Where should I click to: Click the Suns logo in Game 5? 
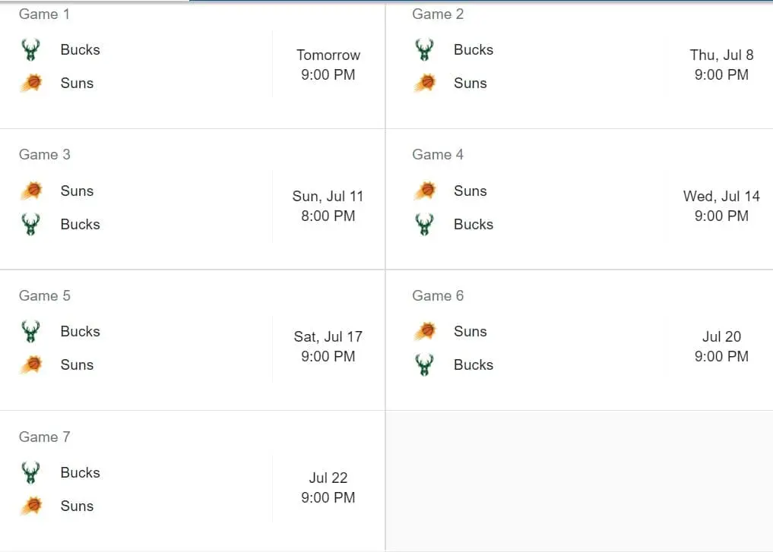pyautogui.click(x=30, y=364)
